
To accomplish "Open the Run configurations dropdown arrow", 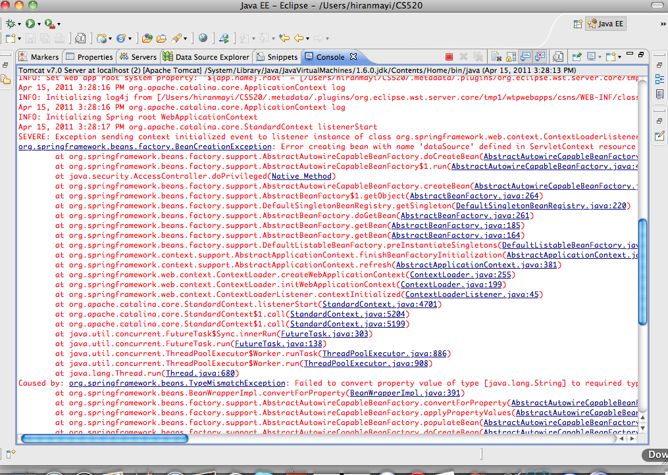I will point(39,24).
